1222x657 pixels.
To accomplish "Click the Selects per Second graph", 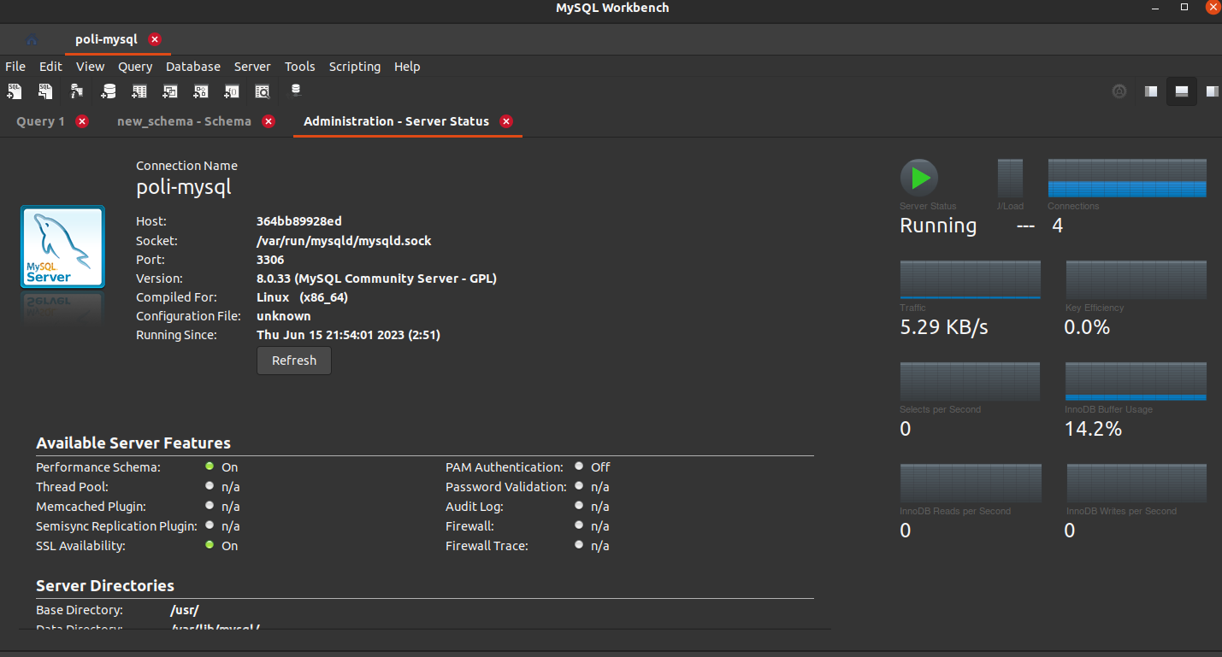I will pos(970,381).
